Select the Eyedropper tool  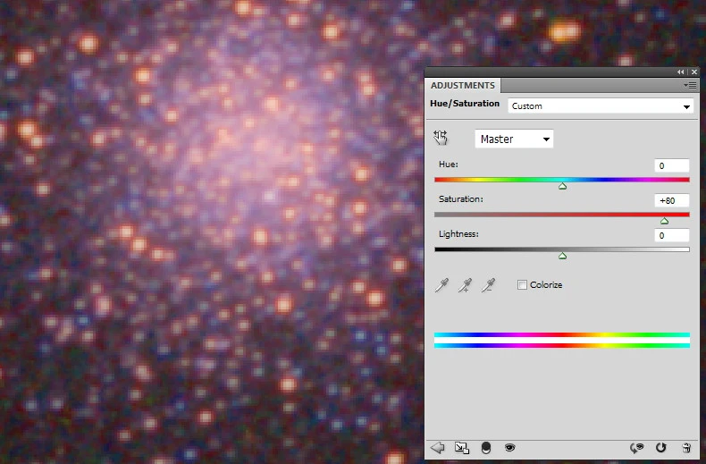click(440, 285)
